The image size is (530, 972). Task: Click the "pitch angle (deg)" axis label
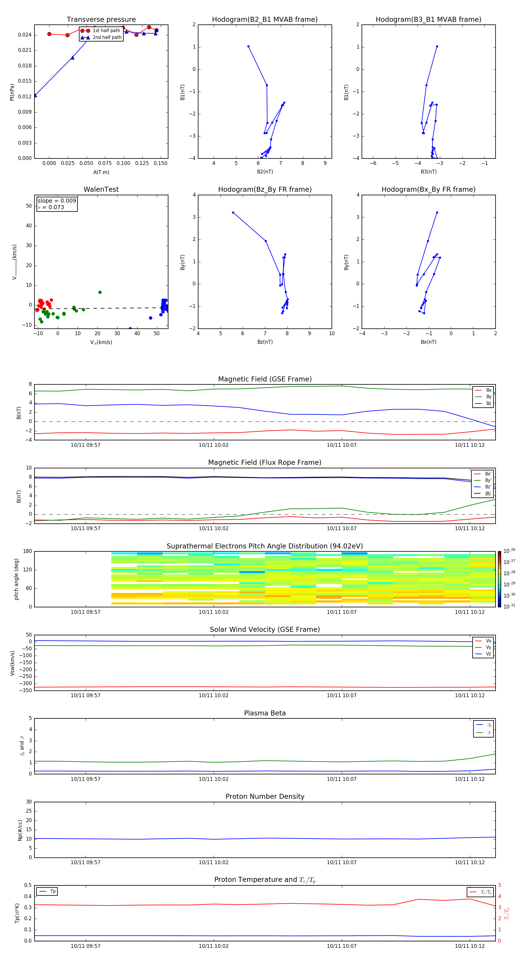click(x=16, y=579)
